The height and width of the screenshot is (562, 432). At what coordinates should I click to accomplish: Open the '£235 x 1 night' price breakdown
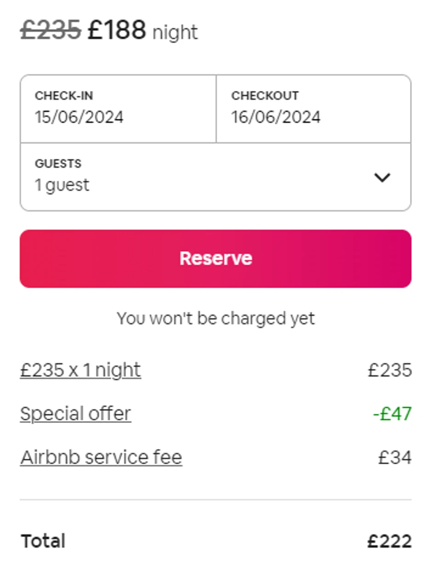pyautogui.click(x=80, y=370)
